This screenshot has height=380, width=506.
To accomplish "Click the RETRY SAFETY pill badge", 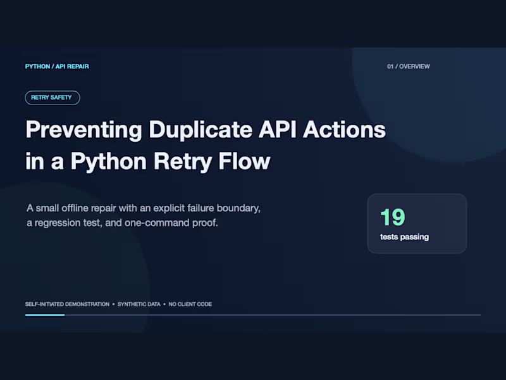I will click(52, 98).
